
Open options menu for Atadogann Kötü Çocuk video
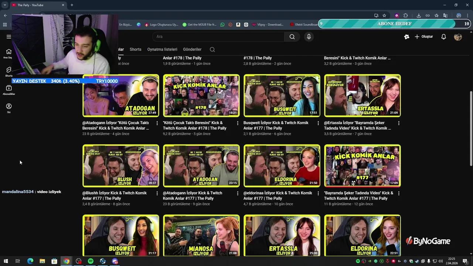click(157, 123)
